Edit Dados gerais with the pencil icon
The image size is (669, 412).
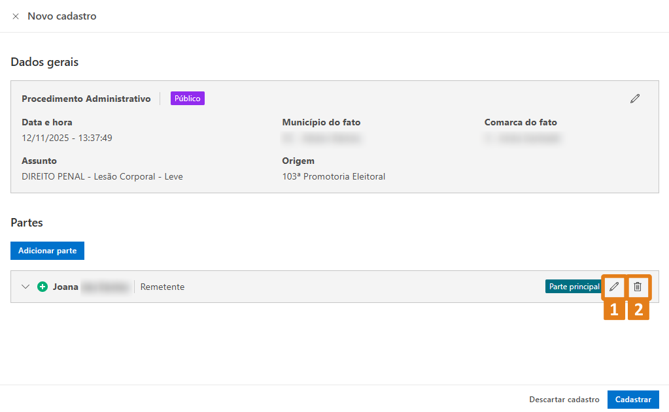[634, 99]
